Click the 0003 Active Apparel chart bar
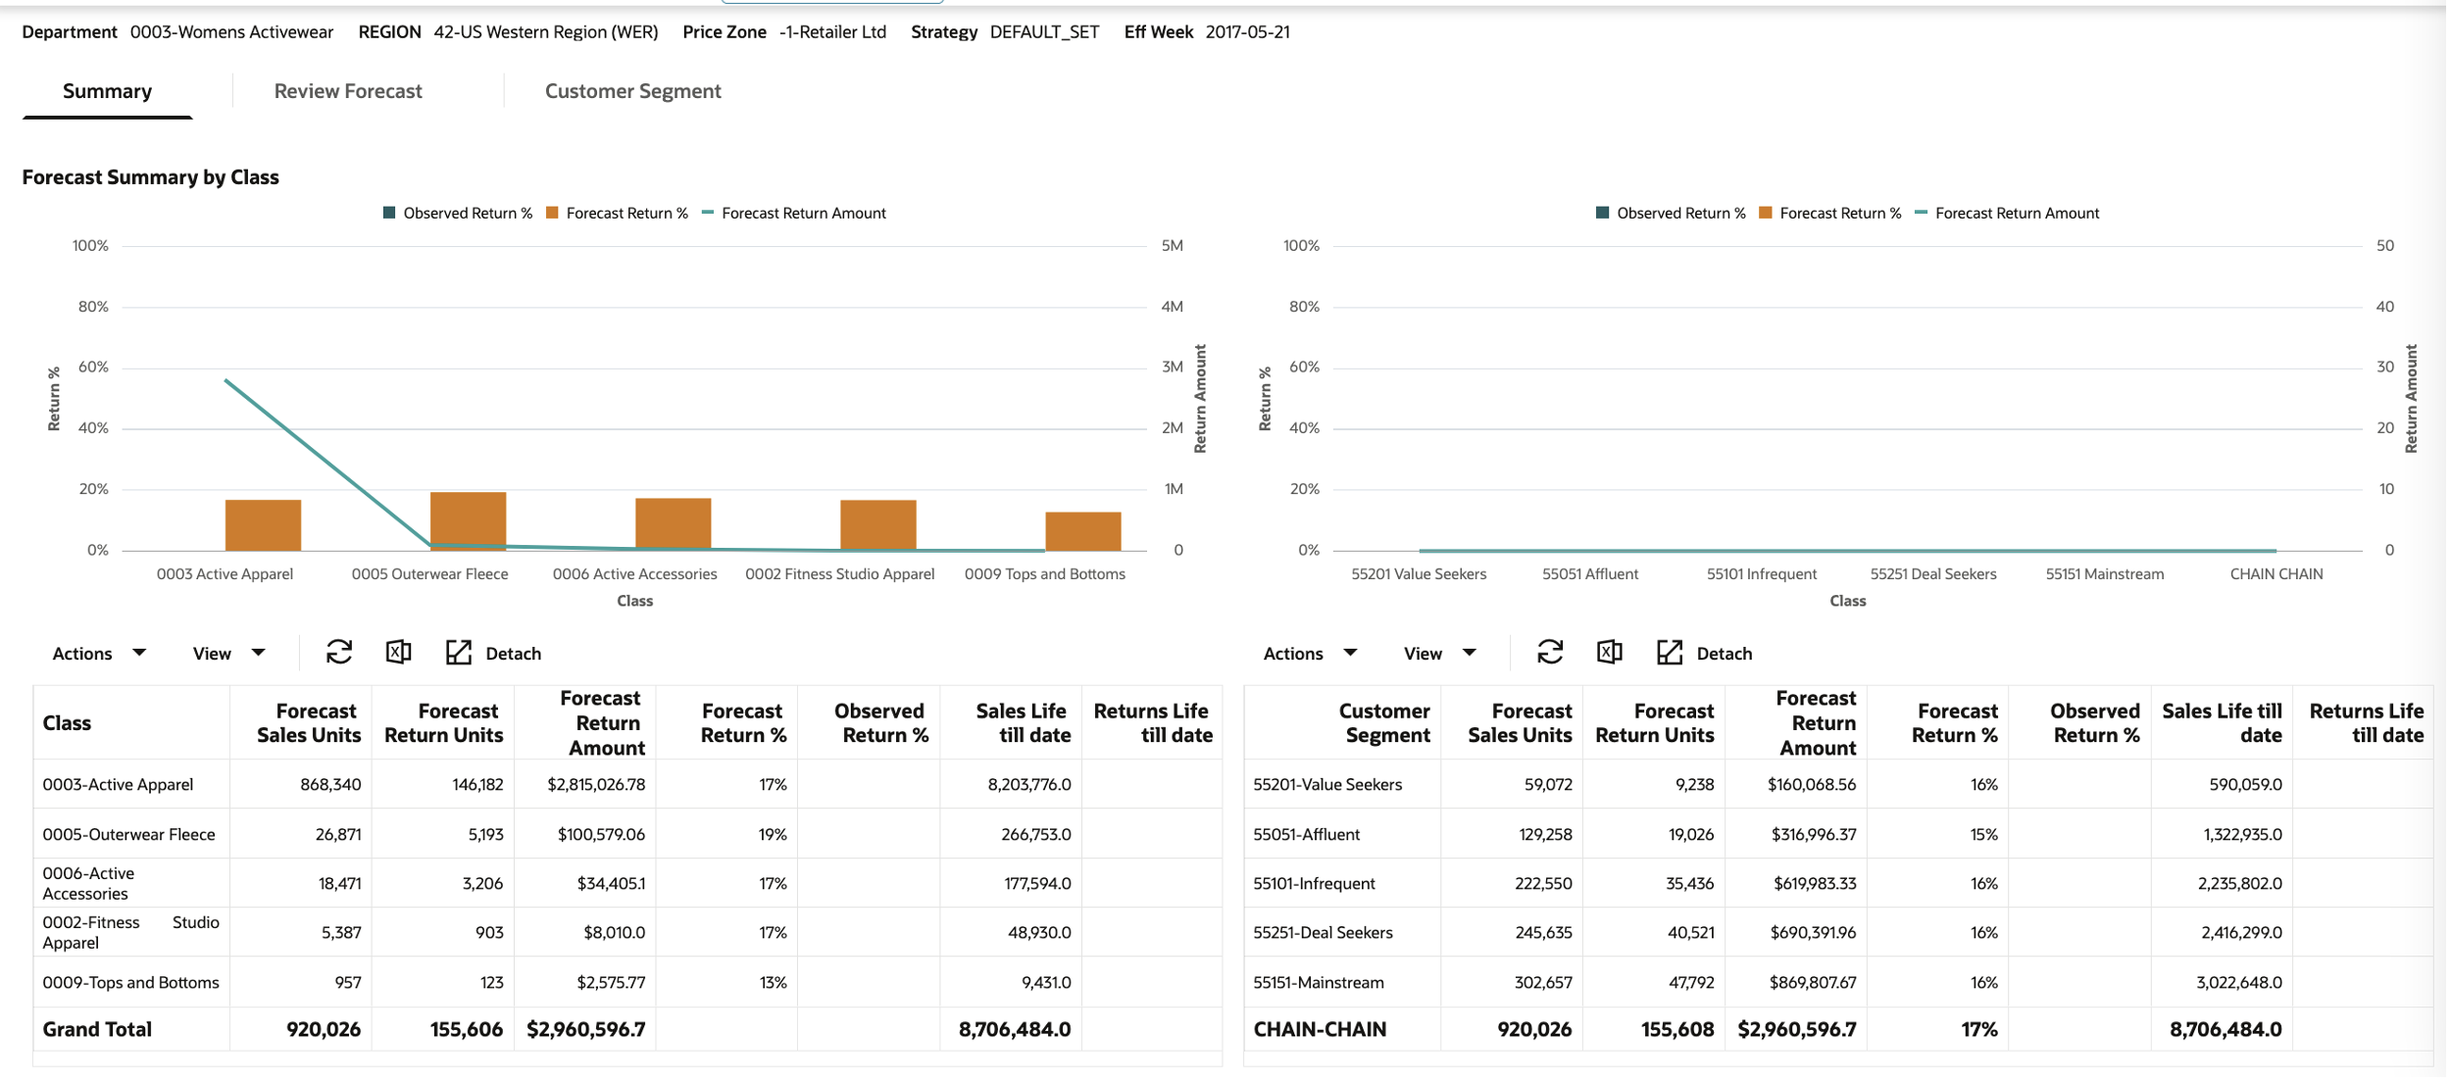The height and width of the screenshot is (1082, 2451). tap(263, 525)
